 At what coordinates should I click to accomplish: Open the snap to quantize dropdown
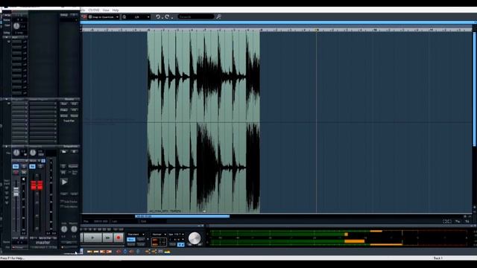pyautogui.click(x=103, y=17)
